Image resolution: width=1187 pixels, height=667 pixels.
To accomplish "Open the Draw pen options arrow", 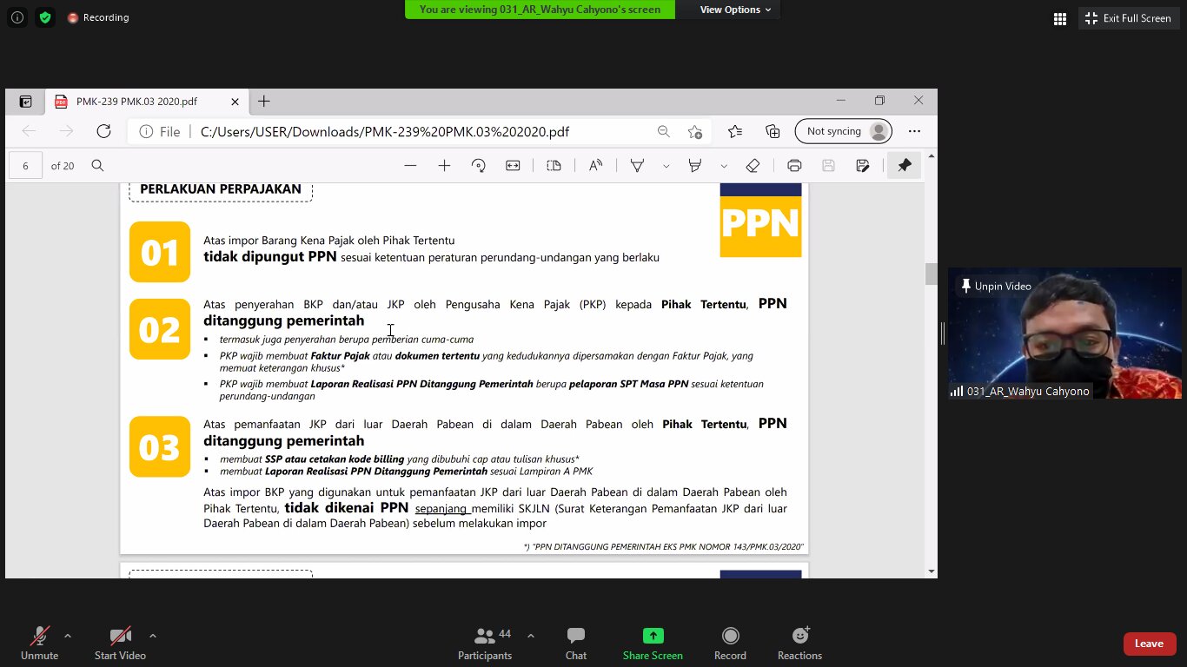I will click(666, 166).
